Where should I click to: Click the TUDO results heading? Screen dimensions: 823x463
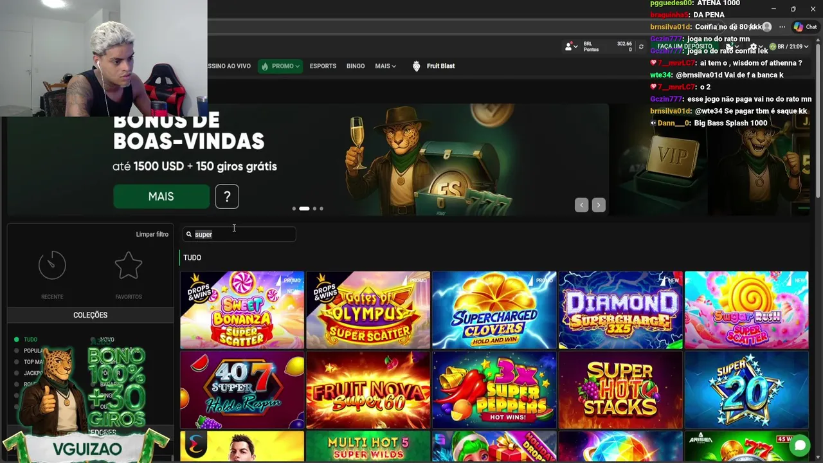[x=192, y=258]
